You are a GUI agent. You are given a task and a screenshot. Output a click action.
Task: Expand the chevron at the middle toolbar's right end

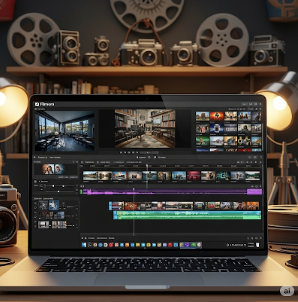261,157
